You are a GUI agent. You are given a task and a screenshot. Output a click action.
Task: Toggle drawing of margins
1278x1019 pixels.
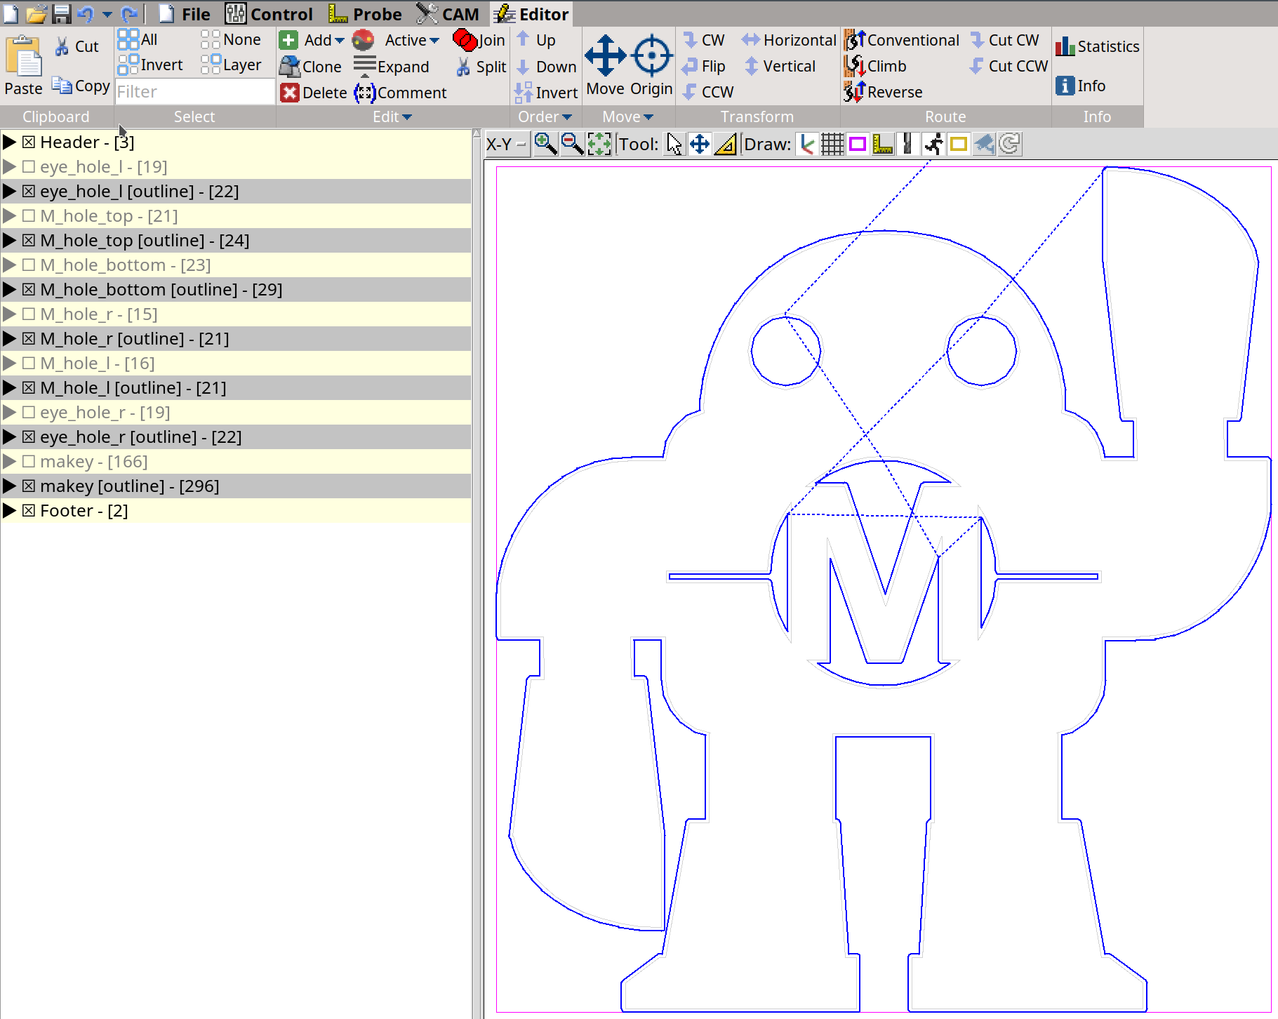[858, 144]
